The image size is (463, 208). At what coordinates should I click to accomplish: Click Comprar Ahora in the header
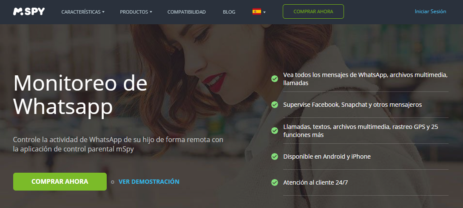pos(313,11)
